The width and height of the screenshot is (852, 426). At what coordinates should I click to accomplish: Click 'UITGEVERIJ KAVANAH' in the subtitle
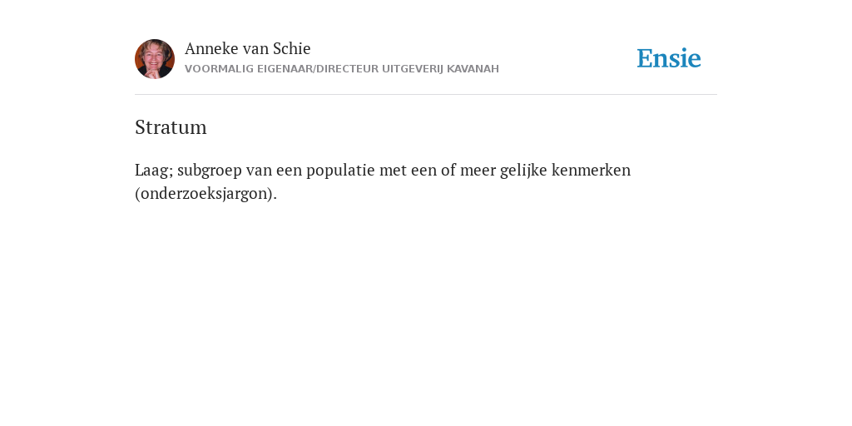pyautogui.click(x=441, y=69)
